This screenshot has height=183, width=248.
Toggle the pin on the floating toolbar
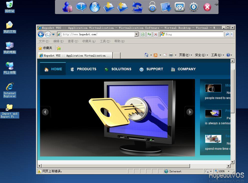pos(216,4)
